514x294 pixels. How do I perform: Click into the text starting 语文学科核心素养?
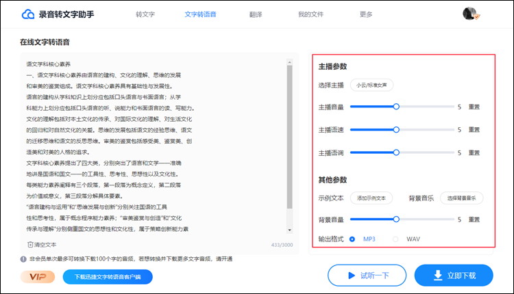48,64
